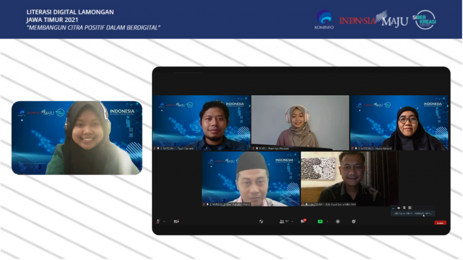The height and width of the screenshot is (260, 463).
Task: Select the KOL presenter video tile
Action: point(300,123)
